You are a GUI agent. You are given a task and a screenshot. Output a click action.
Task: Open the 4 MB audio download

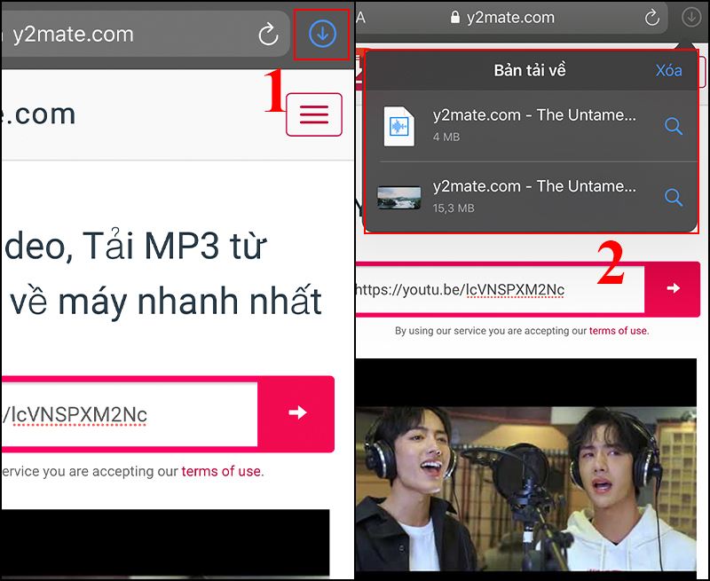pyautogui.click(x=531, y=126)
